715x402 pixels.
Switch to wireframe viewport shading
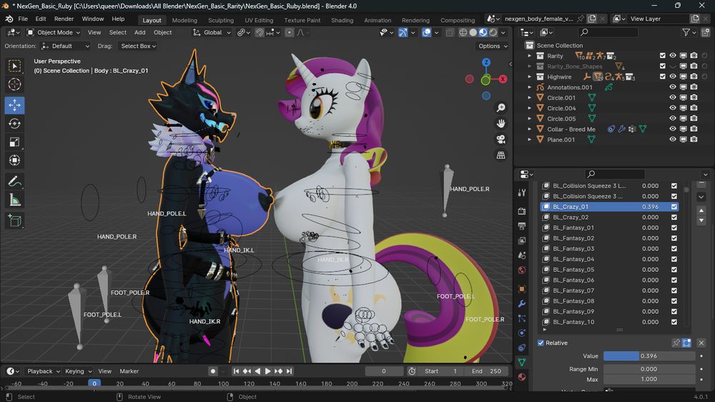click(x=463, y=32)
